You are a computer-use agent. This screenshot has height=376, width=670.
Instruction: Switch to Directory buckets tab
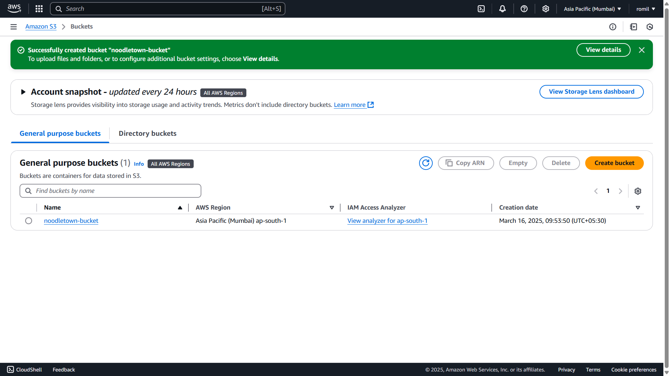[148, 134]
